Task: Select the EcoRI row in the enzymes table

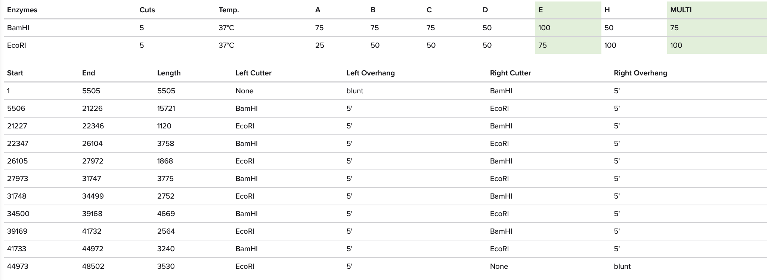Action: pos(17,45)
